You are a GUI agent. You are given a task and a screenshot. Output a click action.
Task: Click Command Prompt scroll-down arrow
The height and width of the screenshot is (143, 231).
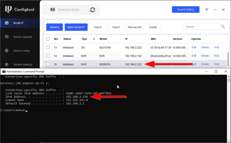pyautogui.click(x=229, y=141)
